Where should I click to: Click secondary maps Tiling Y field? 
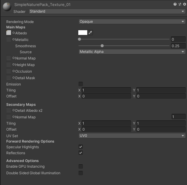pos(161,123)
